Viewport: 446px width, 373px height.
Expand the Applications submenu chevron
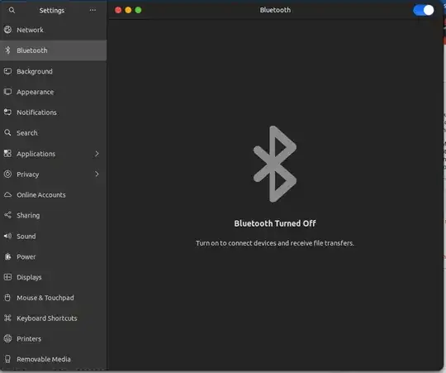(97, 154)
